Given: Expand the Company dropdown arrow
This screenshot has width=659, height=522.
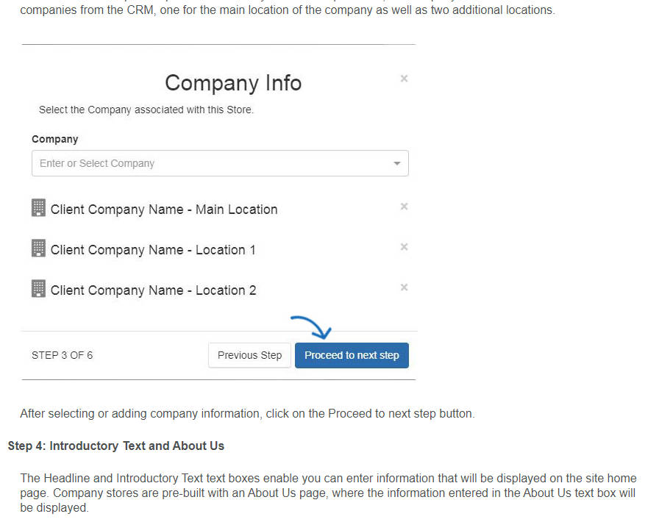Looking at the screenshot, I should (x=396, y=163).
